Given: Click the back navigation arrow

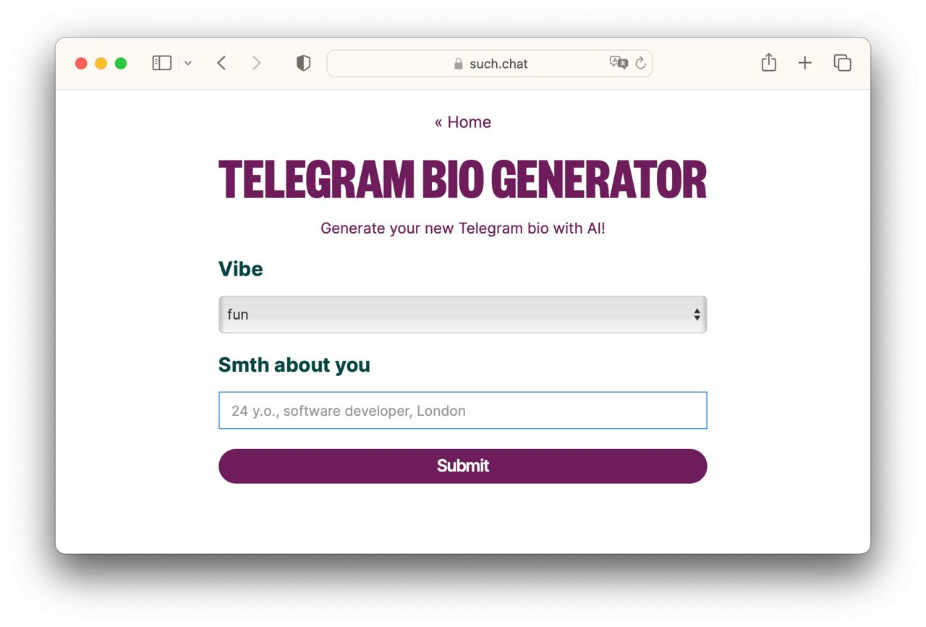Looking at the screenshot, I should 222,63.
